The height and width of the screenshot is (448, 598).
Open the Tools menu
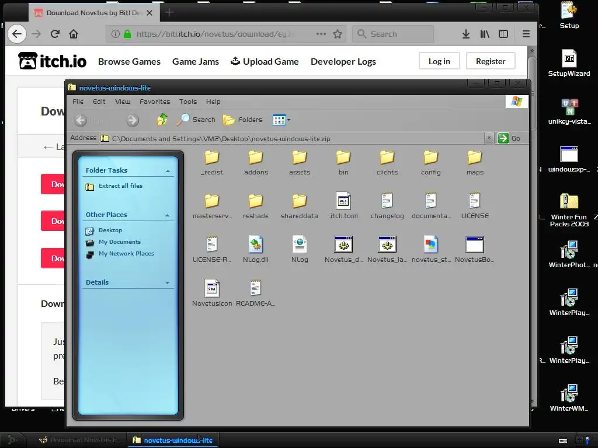click(188, 101)
